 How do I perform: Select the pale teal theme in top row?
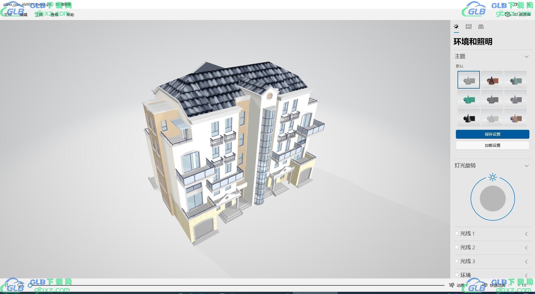[x=515, y=80]
